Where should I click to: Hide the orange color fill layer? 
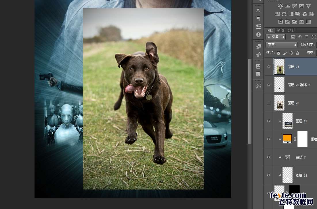(269, 139)
